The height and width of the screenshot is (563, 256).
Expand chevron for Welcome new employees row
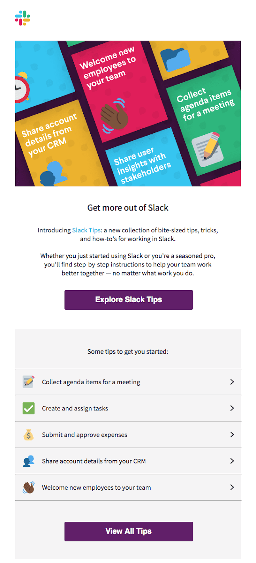click(x=232, y=487)
